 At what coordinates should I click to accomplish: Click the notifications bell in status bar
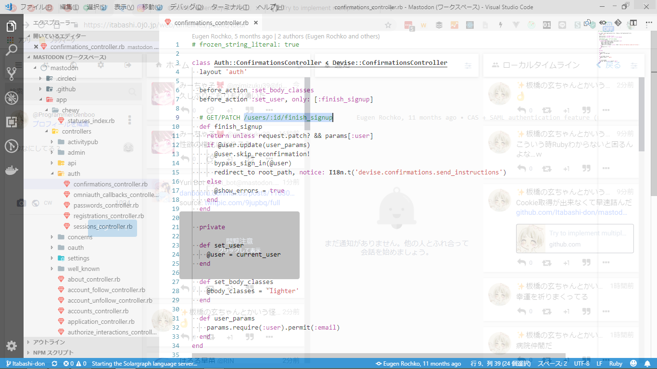click(x=647, y=364)
